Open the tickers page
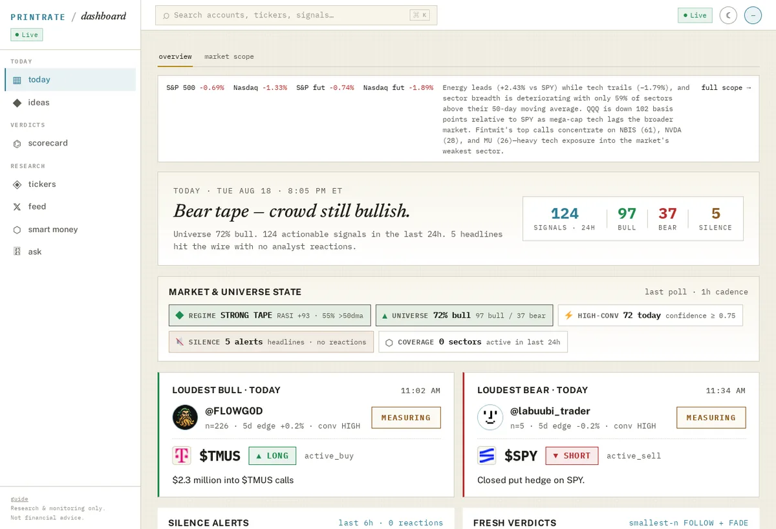 [70, 184]
